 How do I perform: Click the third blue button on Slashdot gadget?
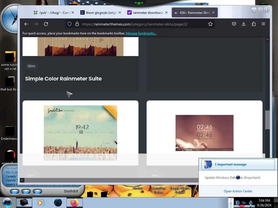click(x=37, y=191)
